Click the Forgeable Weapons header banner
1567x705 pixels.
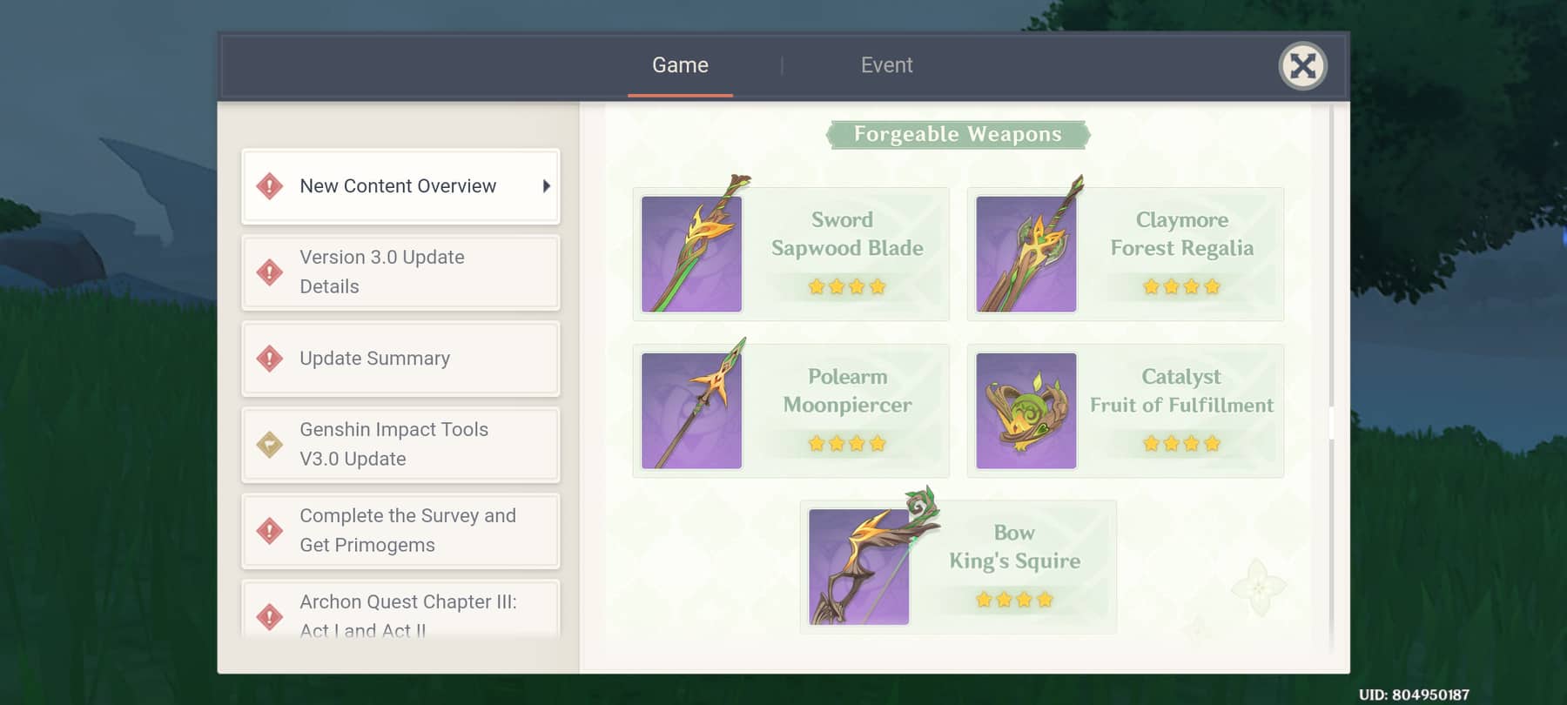958,134
